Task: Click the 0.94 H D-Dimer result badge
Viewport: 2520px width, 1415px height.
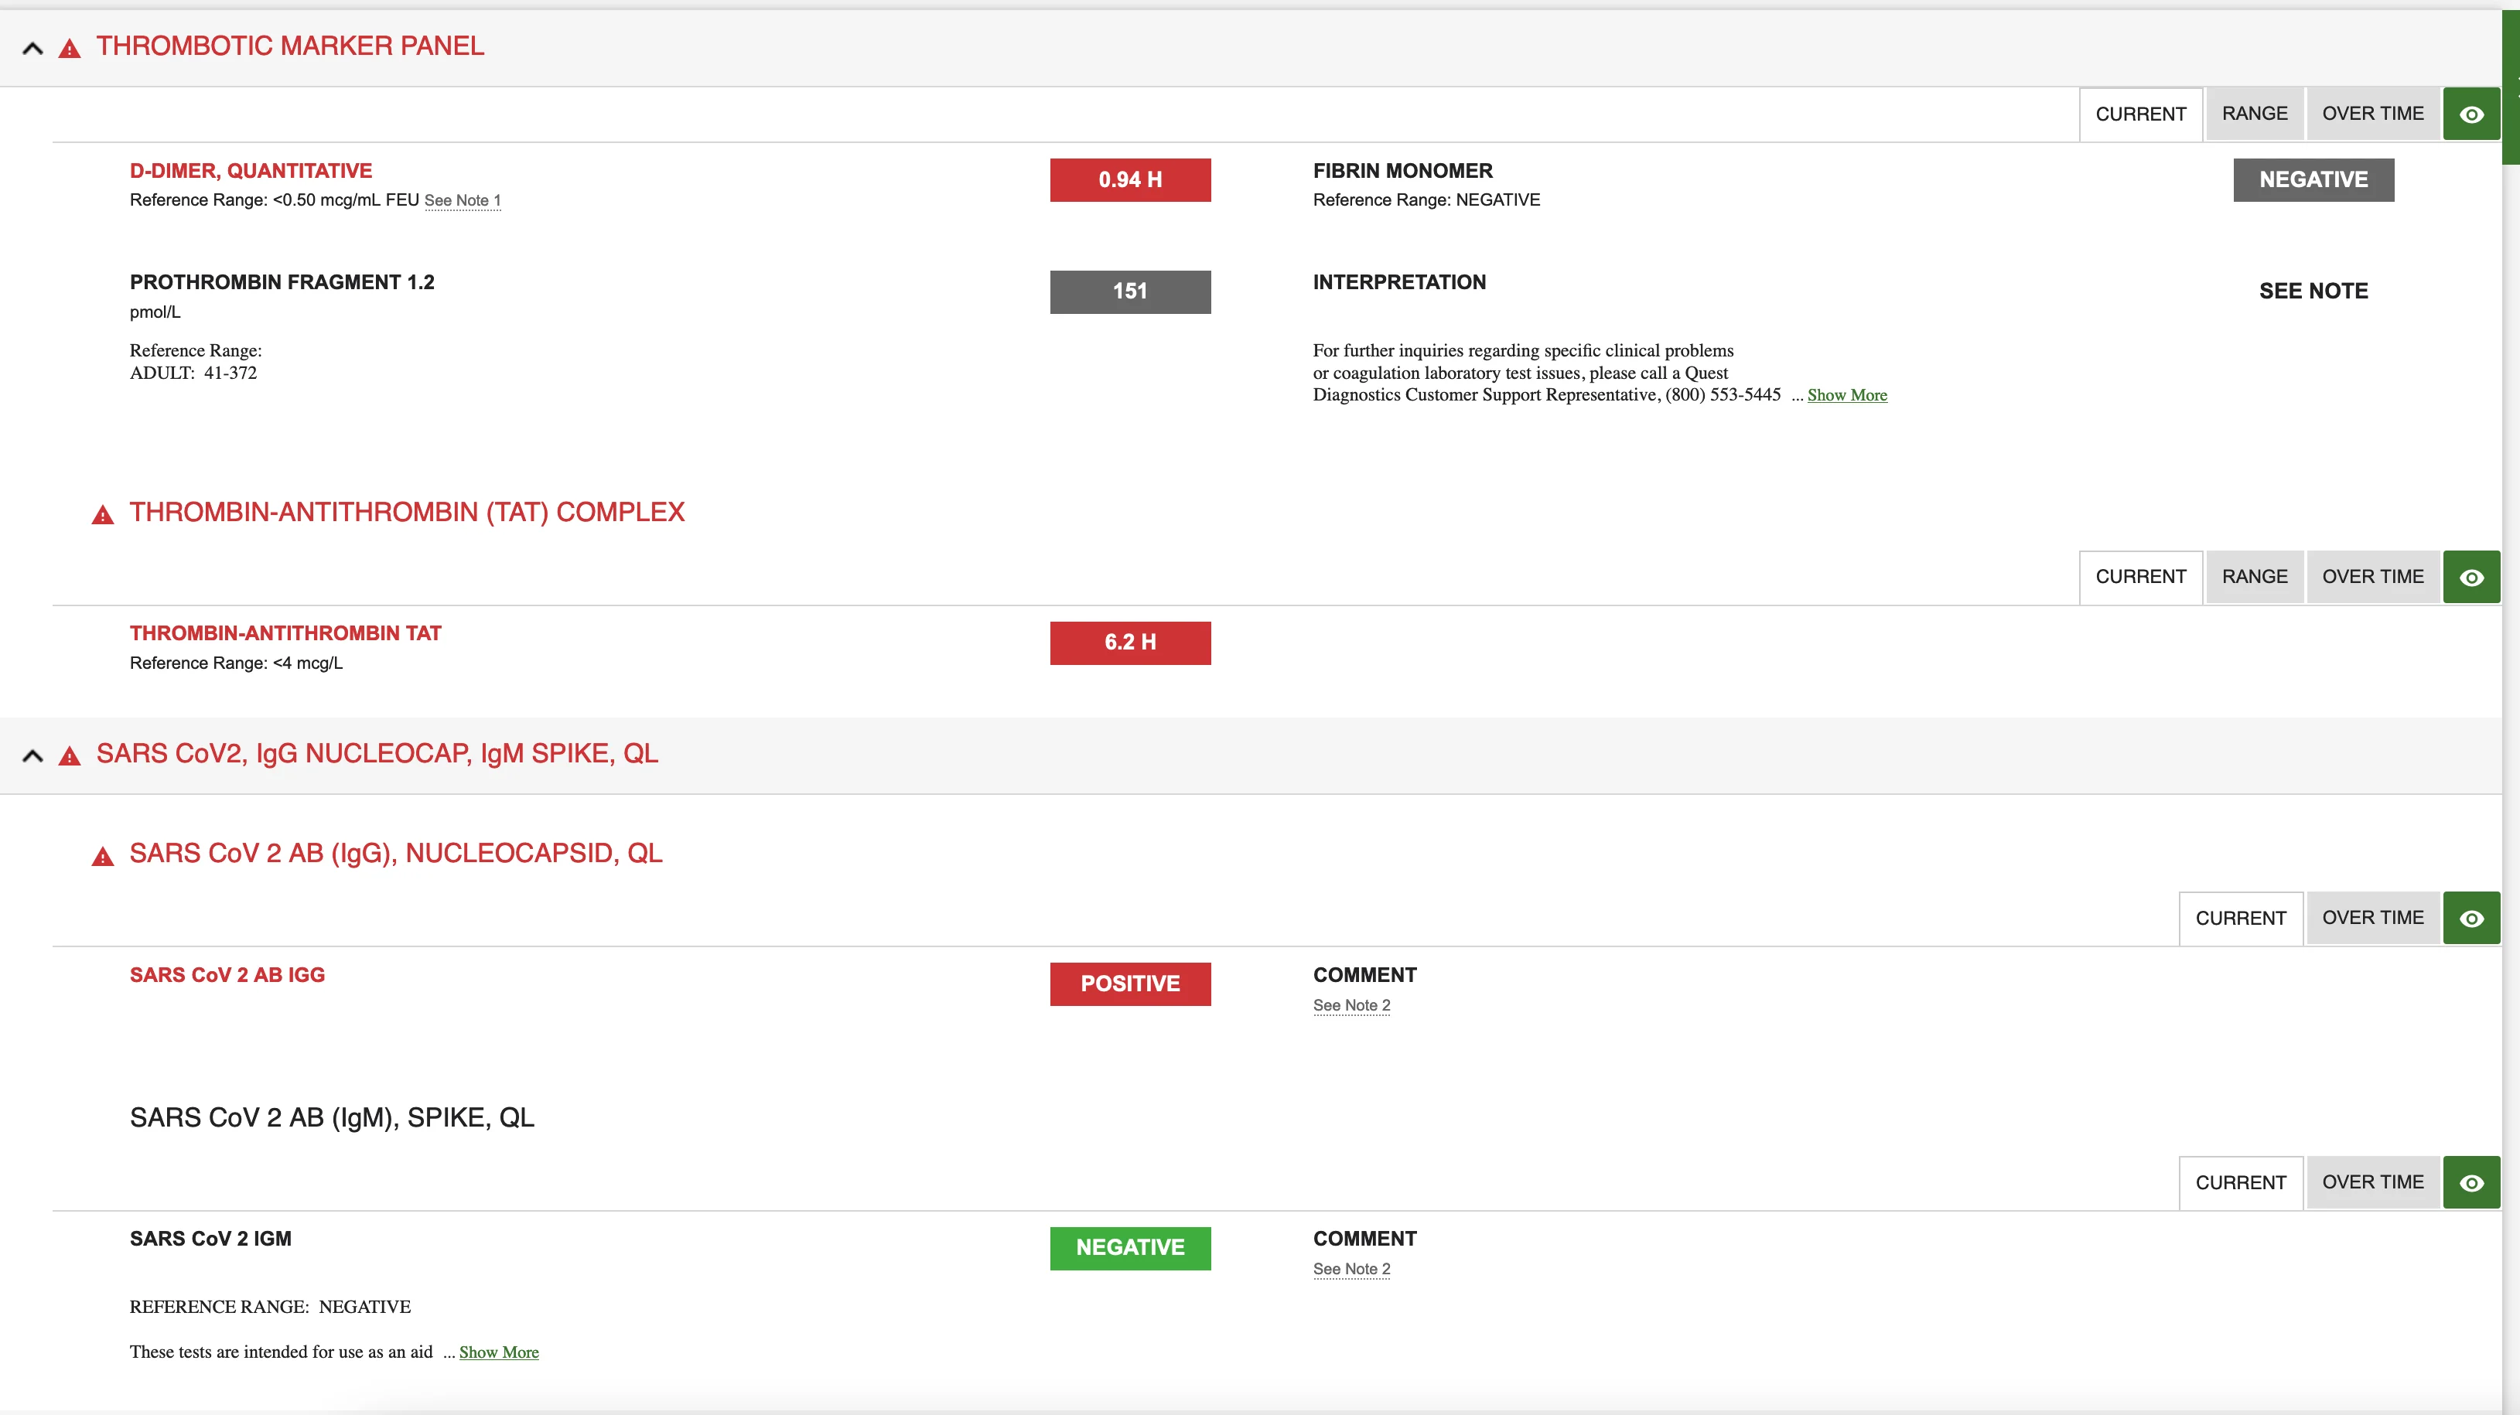Action: pos(1130,180)
